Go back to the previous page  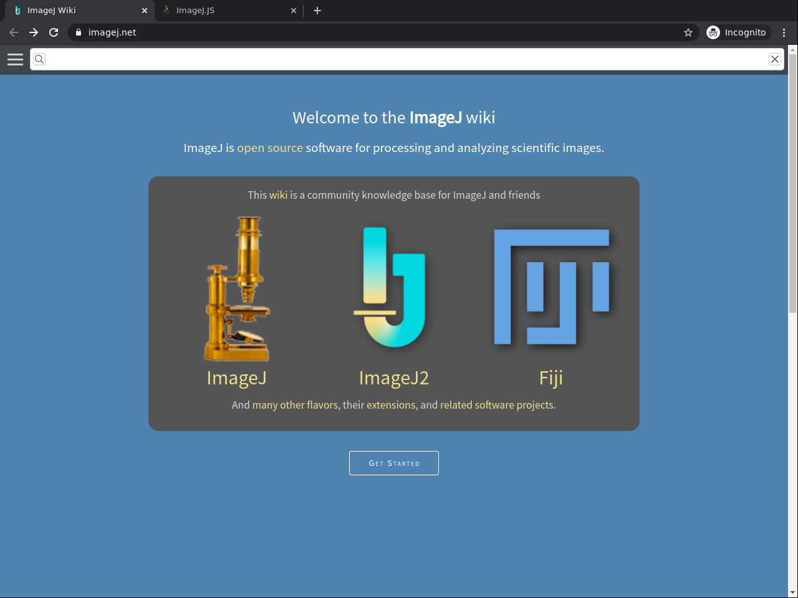[x=14, y=32]
